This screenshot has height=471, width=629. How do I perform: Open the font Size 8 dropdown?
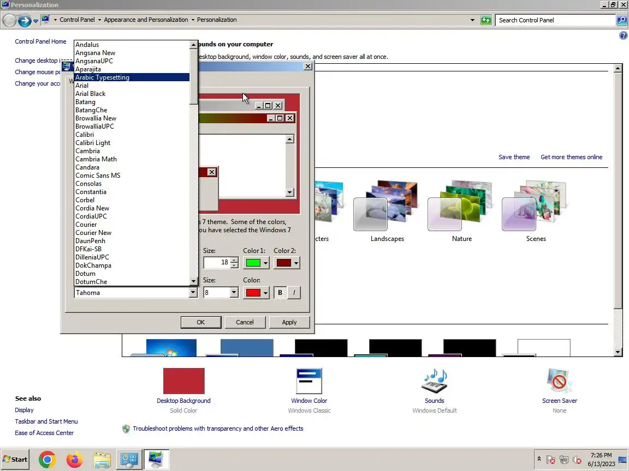(234, 292)
